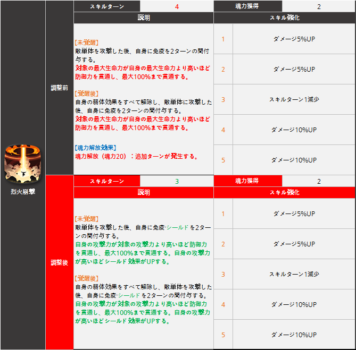Select the red 魂力獲得 header in 調整後 section
This screenshot has width=356, height=350.
coord(247,181)
